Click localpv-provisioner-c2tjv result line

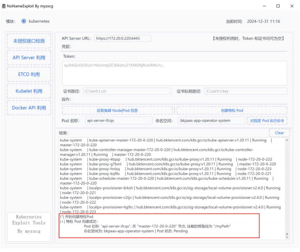[169, 200]
